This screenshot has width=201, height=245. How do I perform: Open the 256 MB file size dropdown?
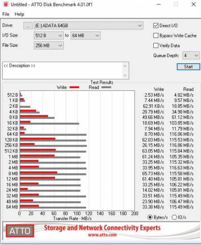pyautogui.click(x=49, y=45)
